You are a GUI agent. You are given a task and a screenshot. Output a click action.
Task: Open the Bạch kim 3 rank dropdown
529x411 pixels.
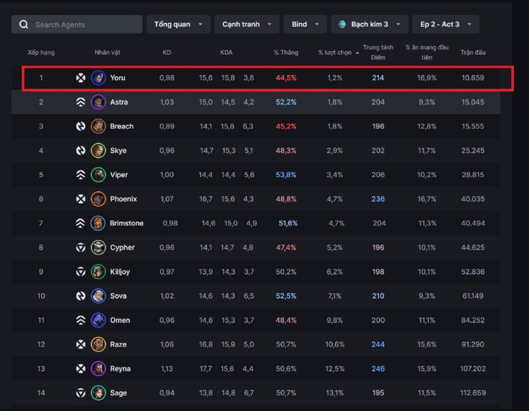point(370,24)
